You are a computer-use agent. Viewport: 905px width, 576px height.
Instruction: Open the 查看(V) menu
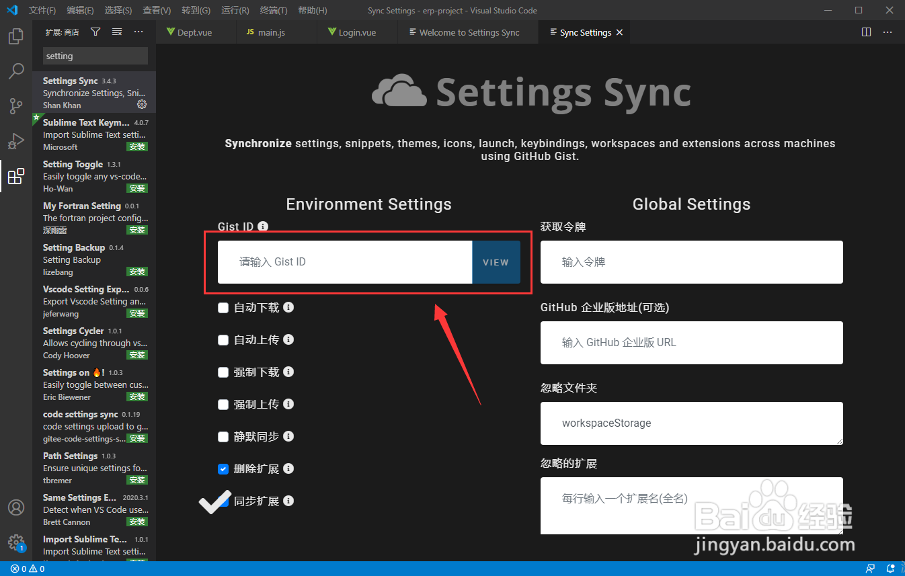pyautogui.click(x=157, y=10)
